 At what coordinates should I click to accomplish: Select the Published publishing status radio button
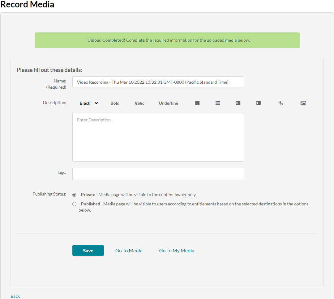pyautogui.click(x=74, y=204)
